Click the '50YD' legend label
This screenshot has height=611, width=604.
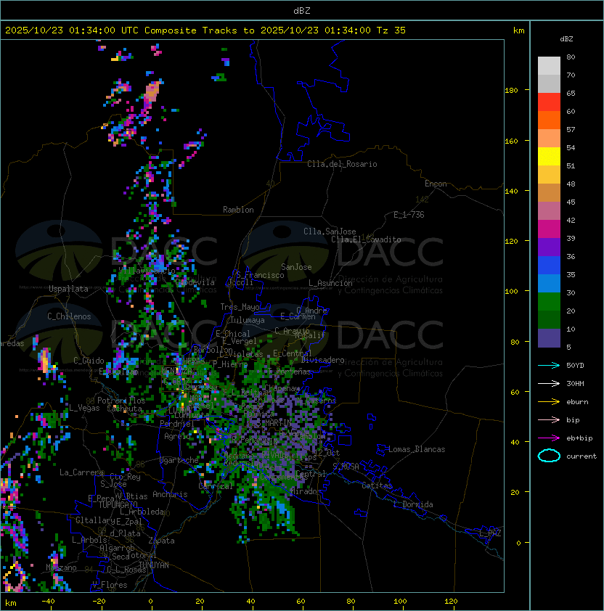575,365
